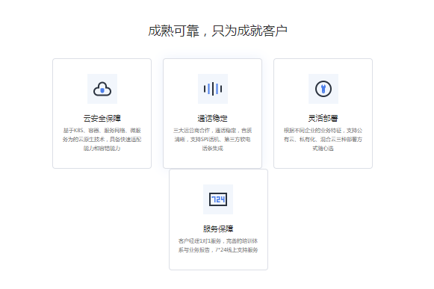Select the 通话稳定 card title
Viewport: 434px width, 289px height.
click(x=213, y=119)
